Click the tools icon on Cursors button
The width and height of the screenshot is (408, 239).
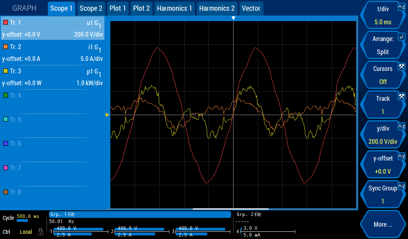click(x=402, y=66)
